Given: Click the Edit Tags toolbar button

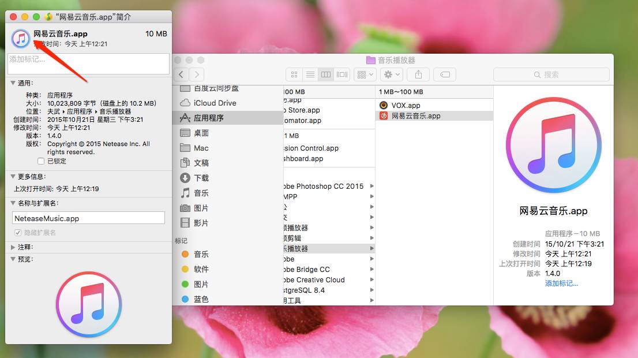Looking at the screenshot, I should 445,74.
